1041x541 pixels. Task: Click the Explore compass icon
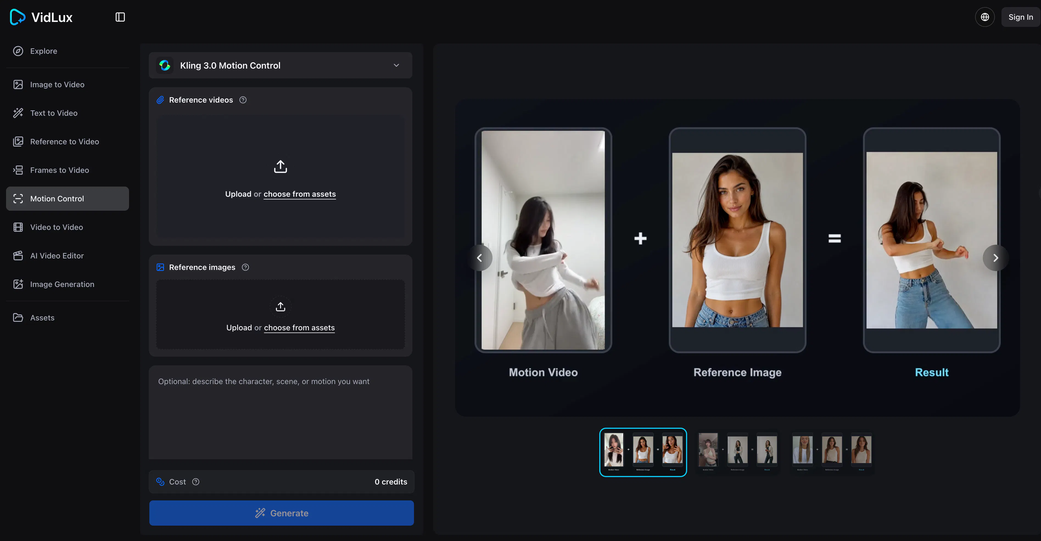pyautogui.click(x=18, y=51)
